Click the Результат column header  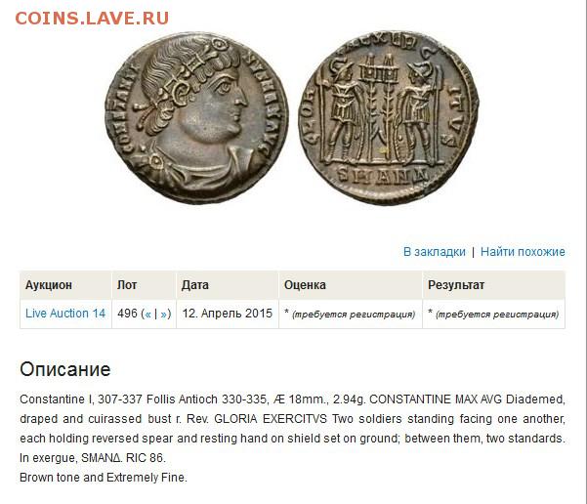456,285
